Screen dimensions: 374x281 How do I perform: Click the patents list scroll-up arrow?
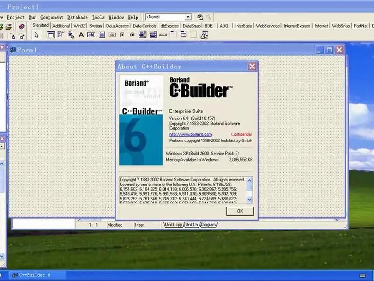point(249,180)
